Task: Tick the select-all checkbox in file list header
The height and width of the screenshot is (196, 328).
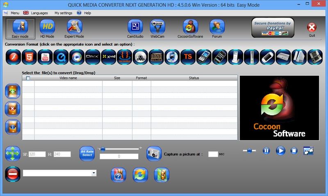Action: point(28,78)
